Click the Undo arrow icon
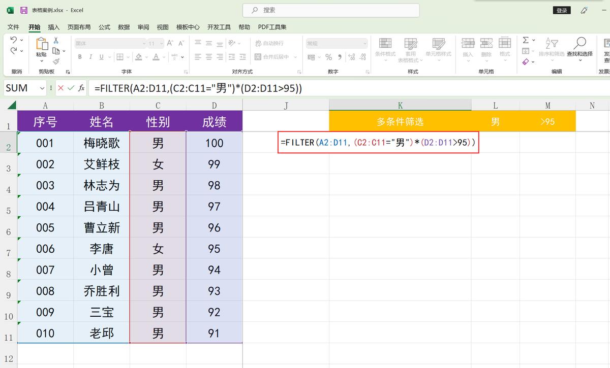 click(x=14, y=40)
